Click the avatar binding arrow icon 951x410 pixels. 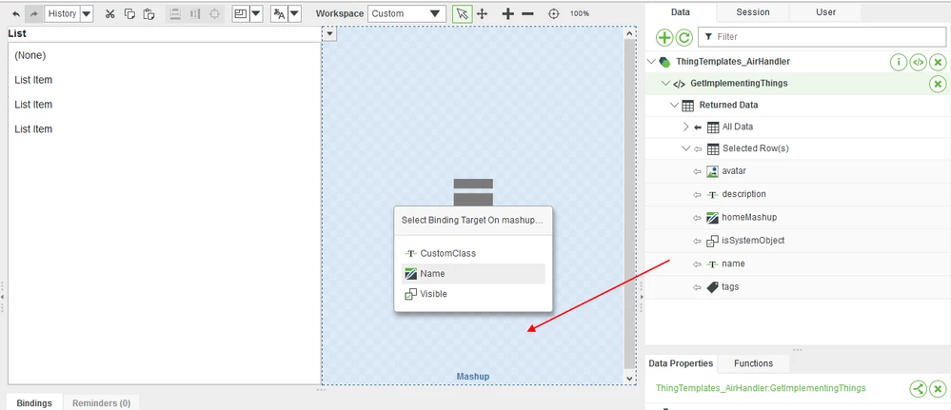pyautogui.click(x=698, y=171)
